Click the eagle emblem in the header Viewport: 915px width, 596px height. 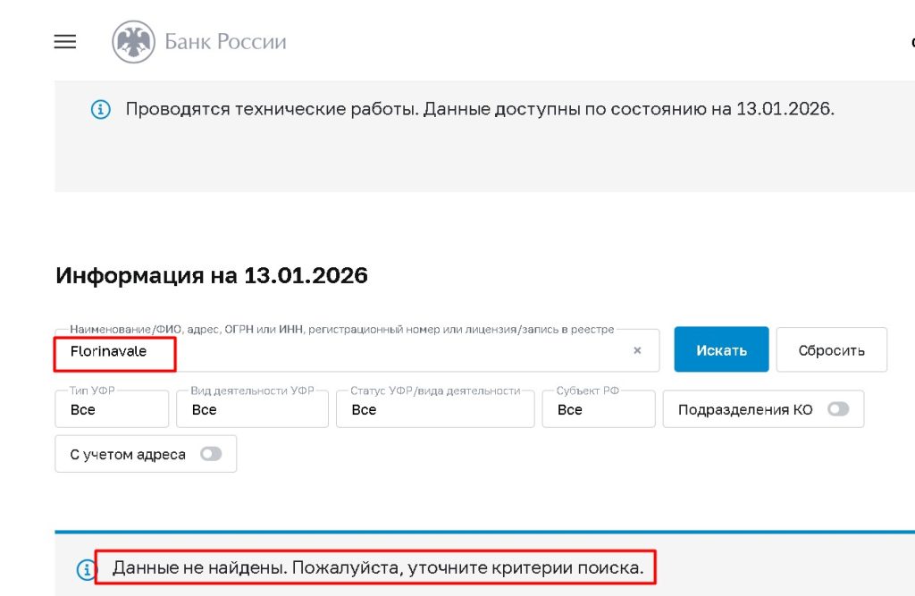pyautogui.click(x=133, y=41)
